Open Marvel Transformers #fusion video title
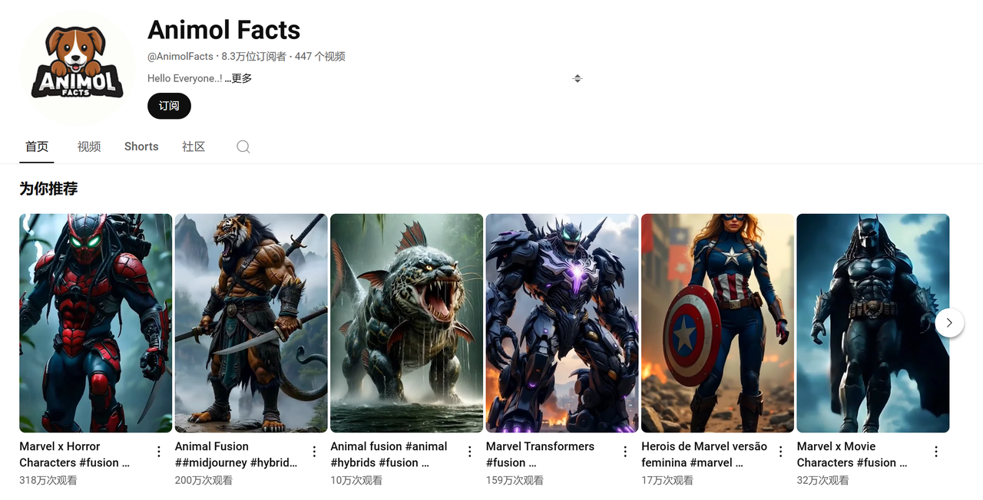983x500 pixels. (x=540, y=454)
